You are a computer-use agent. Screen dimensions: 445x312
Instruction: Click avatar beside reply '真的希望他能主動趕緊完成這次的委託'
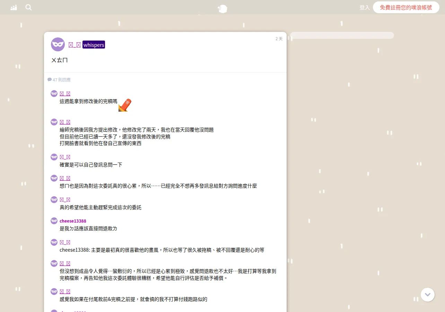coord(54,200)
